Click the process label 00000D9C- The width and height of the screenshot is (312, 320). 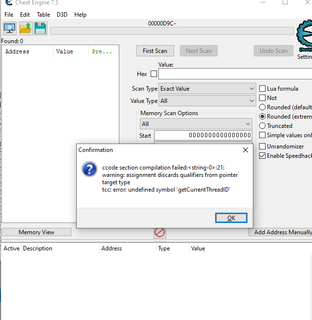coord(162,24)
